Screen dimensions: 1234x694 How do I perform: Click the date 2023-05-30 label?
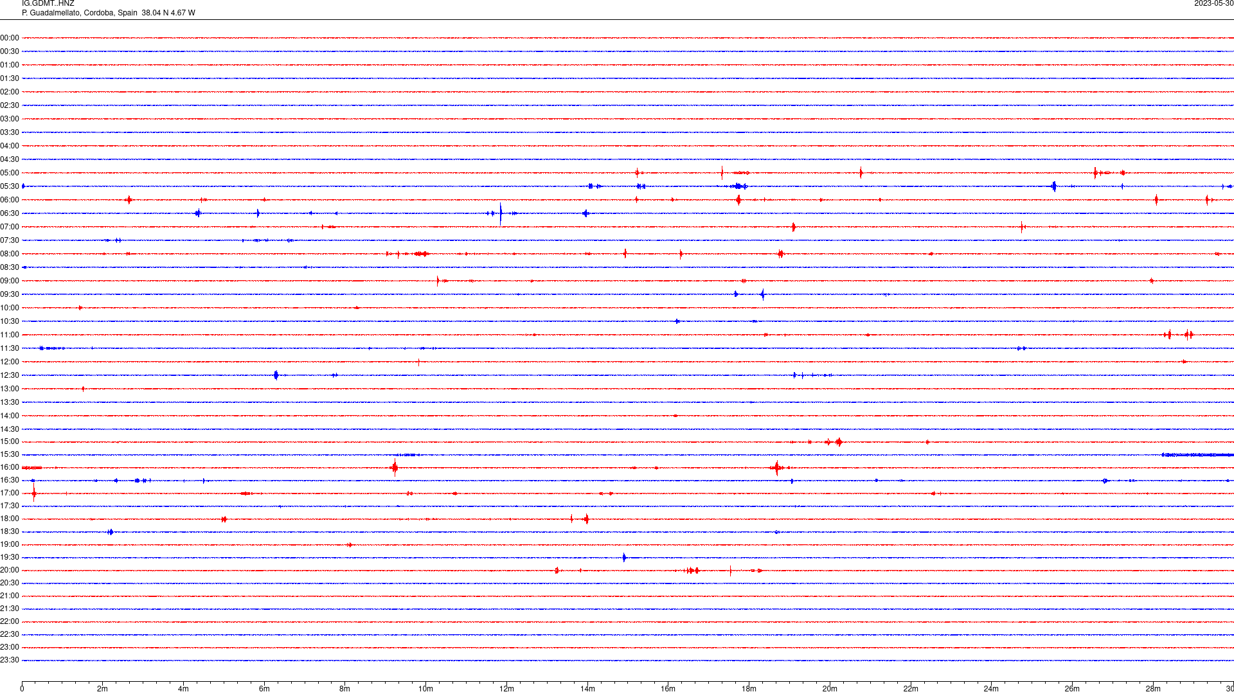[1213, 4]
